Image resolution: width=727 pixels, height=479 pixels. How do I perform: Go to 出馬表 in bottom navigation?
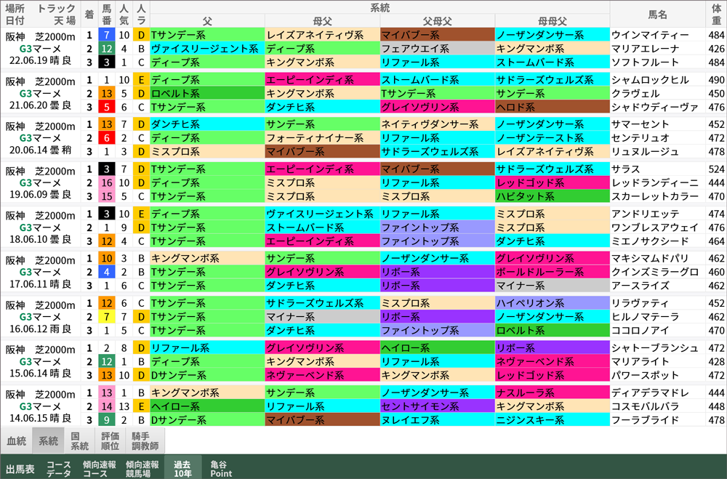[x=20, y=469]
